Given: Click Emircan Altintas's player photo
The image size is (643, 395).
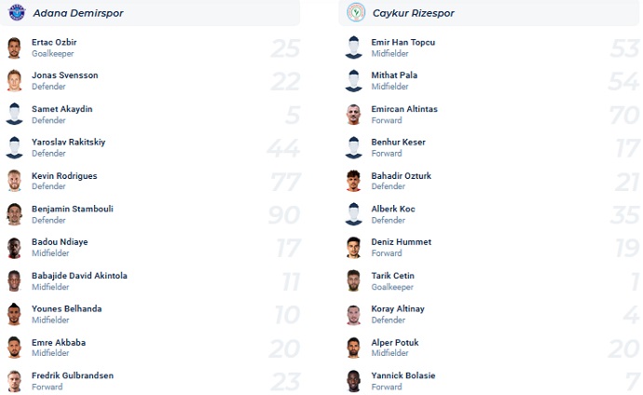Looking at the screenshot, I should tap(353, 115).
